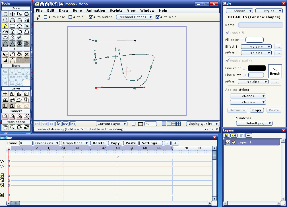Screen dimensions: 287x207
Task: Click the Settings... button in timeline
Action: tap(152, 143)
